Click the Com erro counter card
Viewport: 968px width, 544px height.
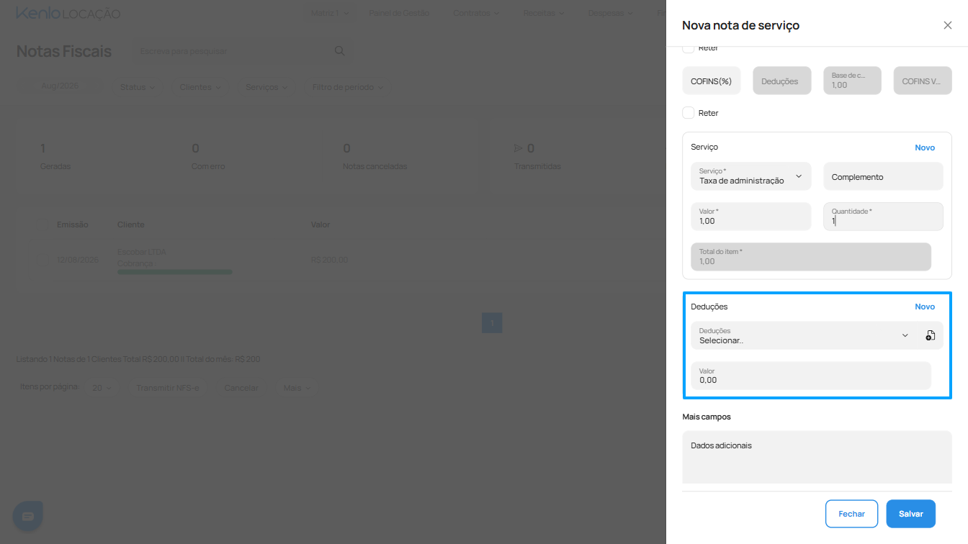click(x=208, y=156)
